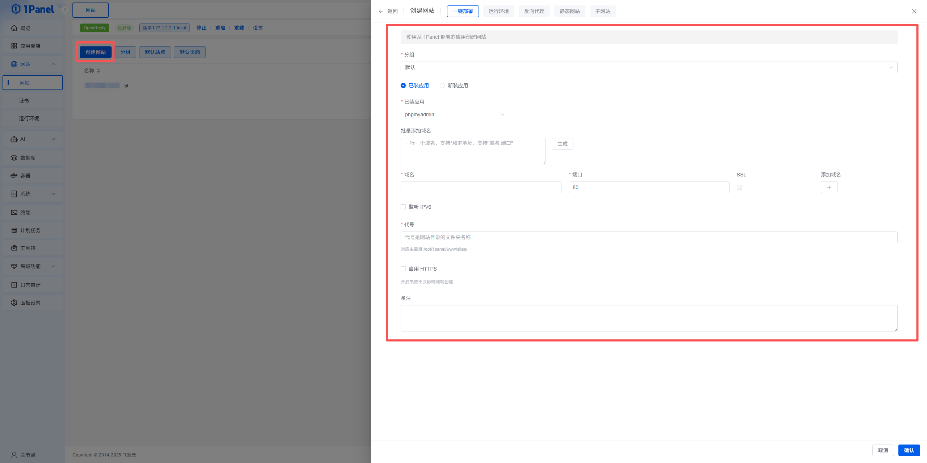This screenshot has height=463, width=927.
Task: Click the 终端 terminal icon in sidebar
Action: [x=14, y=212]
